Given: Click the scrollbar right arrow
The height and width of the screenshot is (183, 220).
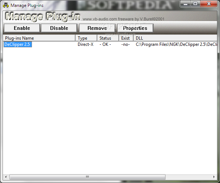Looking at the screenshot, I should [214, 177].
